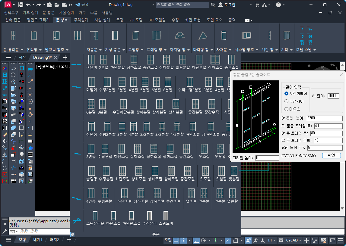Switch to the 주택설계 ribbon tab
The width and height of the screenshot is (346, 246).
pos(81,20)
